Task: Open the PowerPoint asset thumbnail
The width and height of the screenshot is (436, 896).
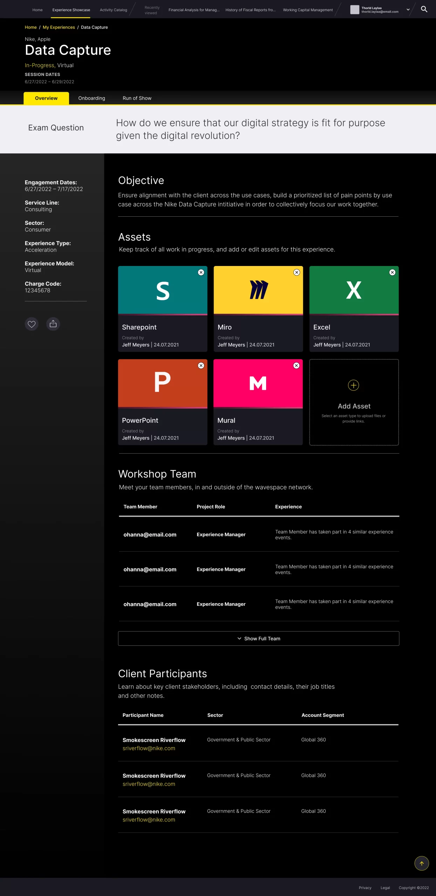Action: tap(162, 384)
